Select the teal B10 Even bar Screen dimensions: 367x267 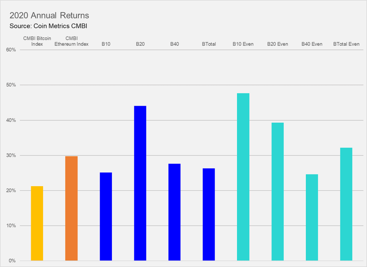click(x=243, y=177)
